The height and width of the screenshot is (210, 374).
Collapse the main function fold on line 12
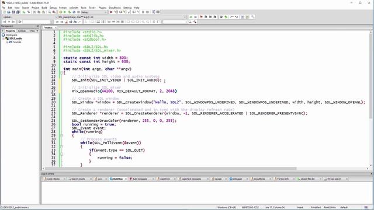[x=61, y=72]
